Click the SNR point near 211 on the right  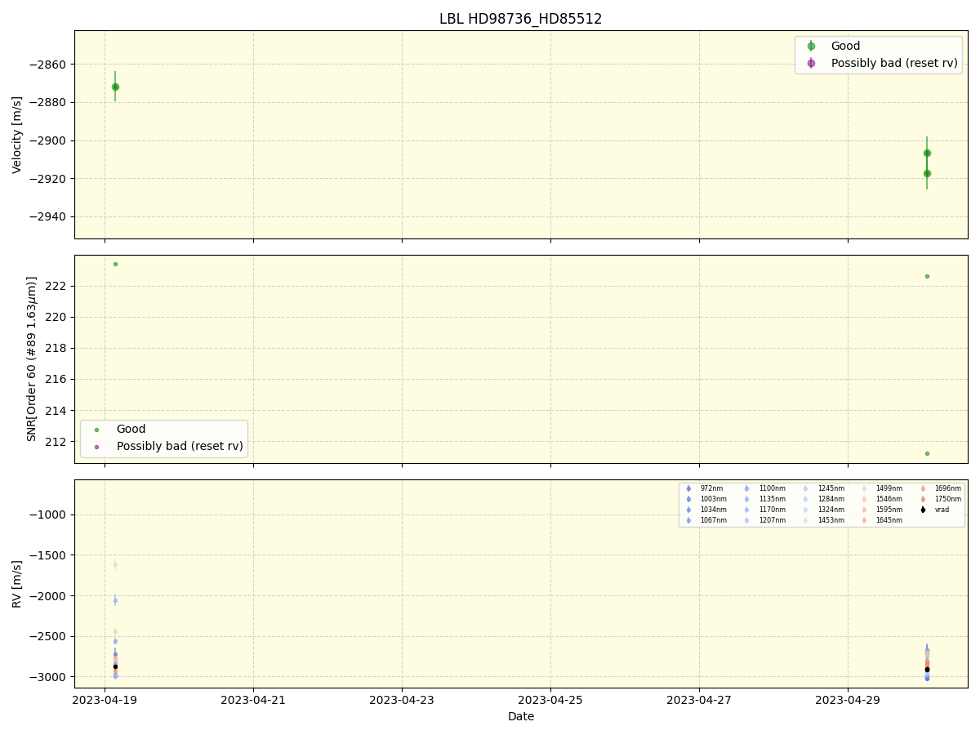(927, 453)
